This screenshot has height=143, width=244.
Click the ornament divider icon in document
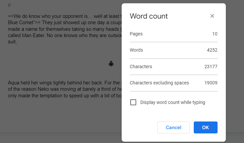(x=111, y=64)
